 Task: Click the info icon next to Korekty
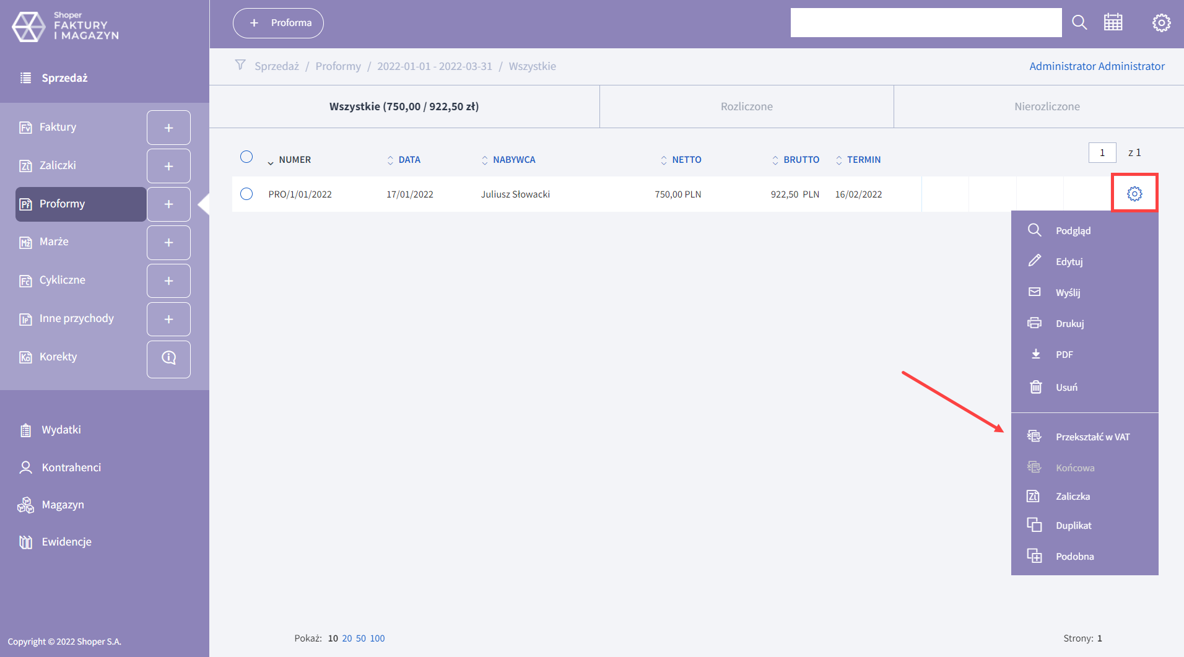point(168,358)
